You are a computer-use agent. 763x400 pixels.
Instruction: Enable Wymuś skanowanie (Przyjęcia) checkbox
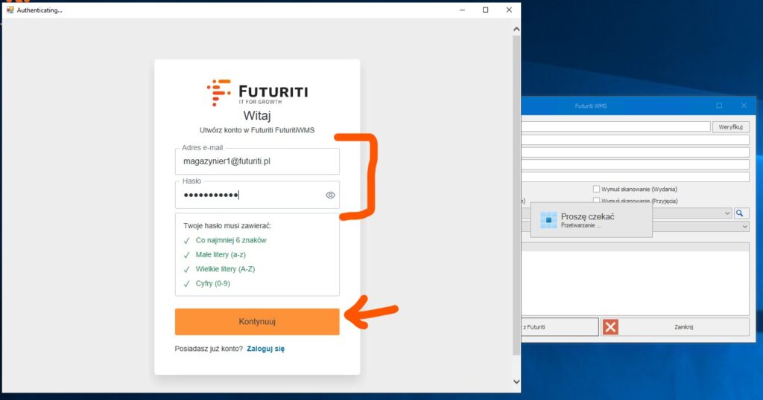tap(596, 201)
